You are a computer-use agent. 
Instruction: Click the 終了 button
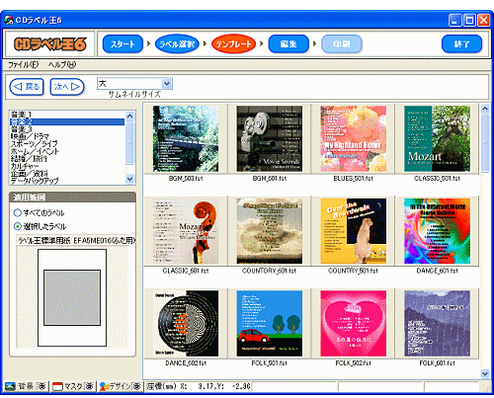click(x=461, y=43)
